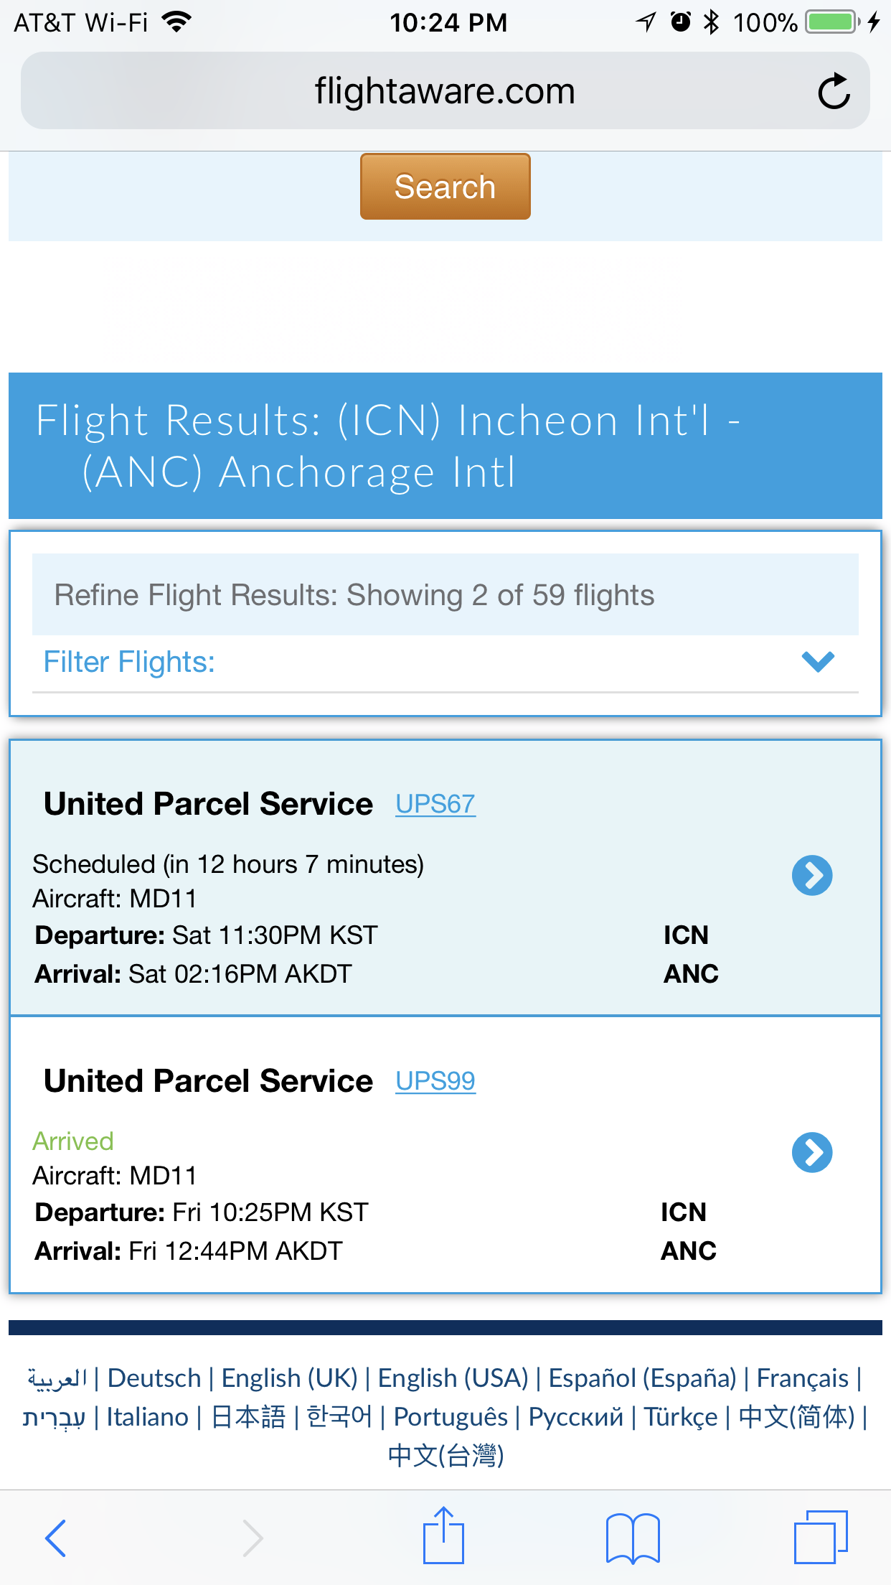Tap the flightaware.com address bar
Viewport: 891px width, 1585px height.
445,92
